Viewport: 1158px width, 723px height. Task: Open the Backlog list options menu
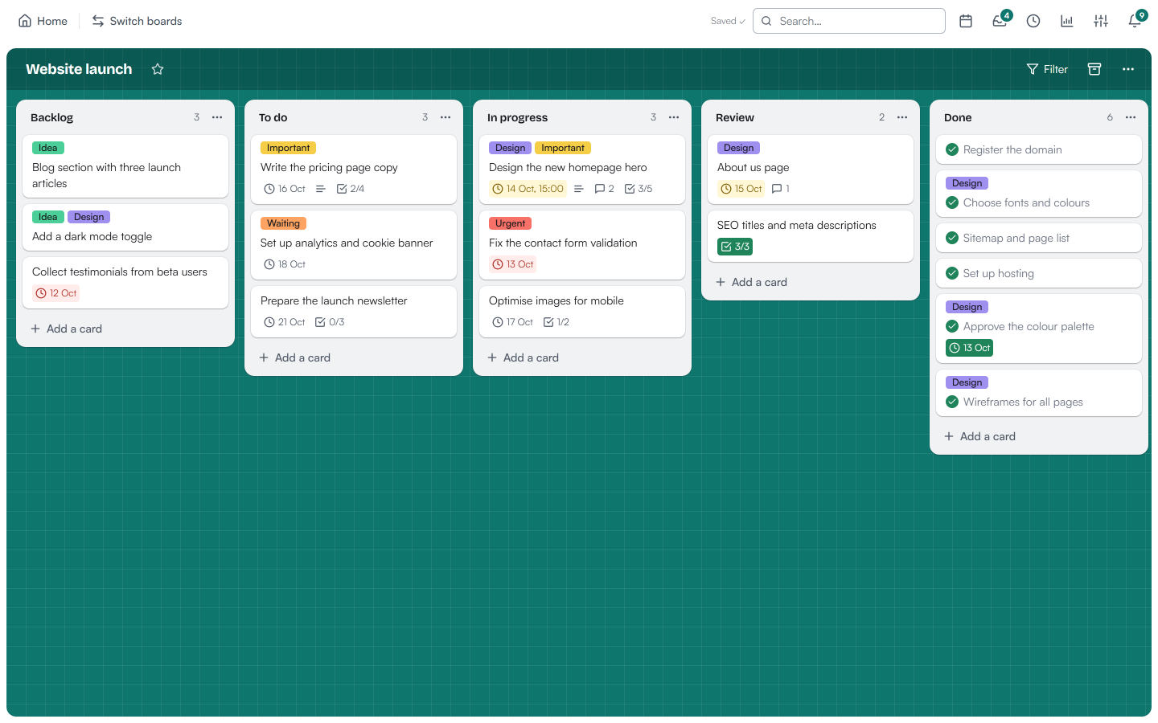coord(217,117)
